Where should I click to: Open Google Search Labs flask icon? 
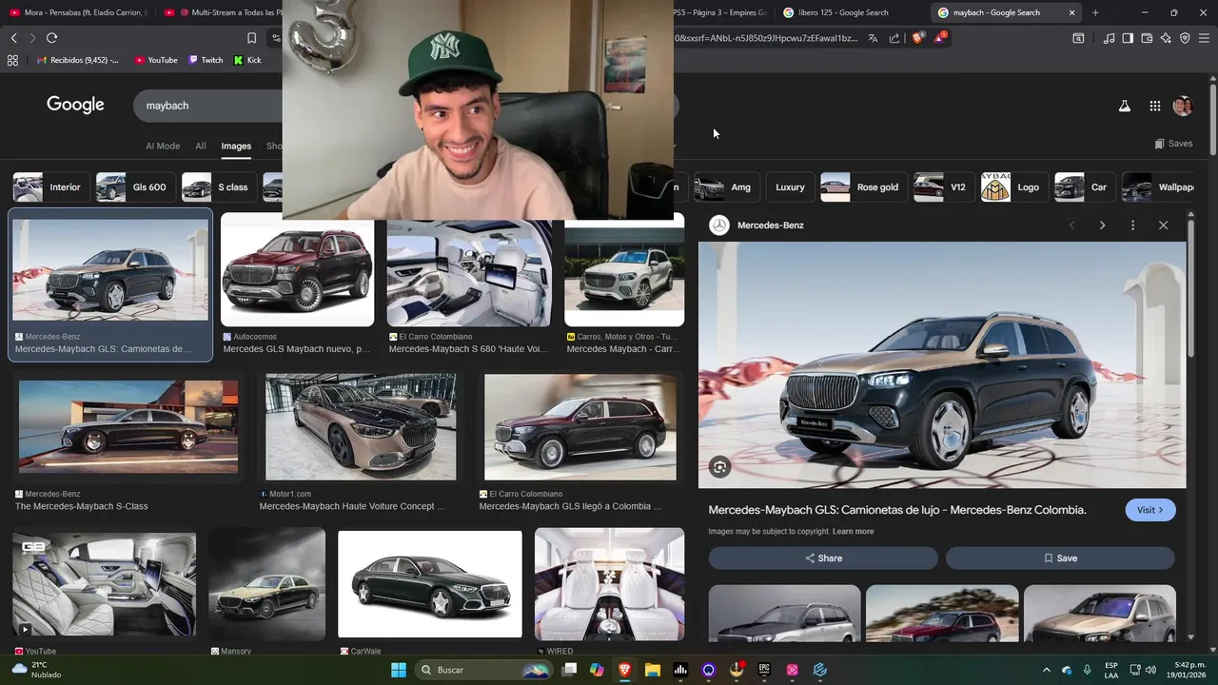pos(1125,107)
